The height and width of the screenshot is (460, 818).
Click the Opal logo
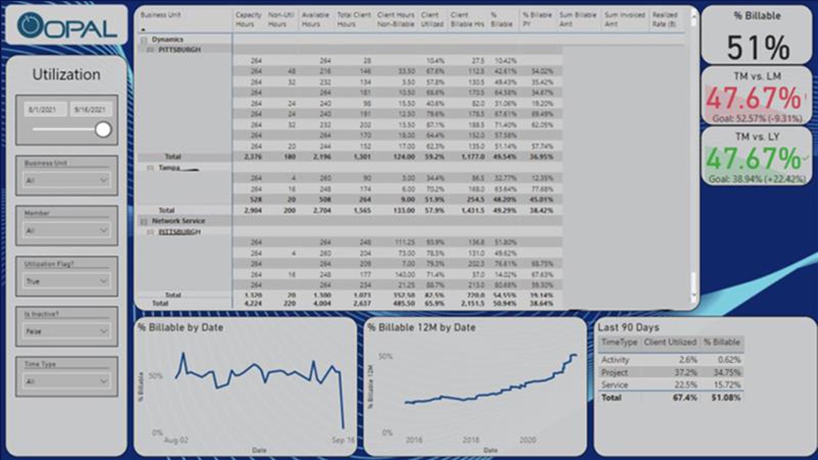pyautogui.click(x=66, y=25)
